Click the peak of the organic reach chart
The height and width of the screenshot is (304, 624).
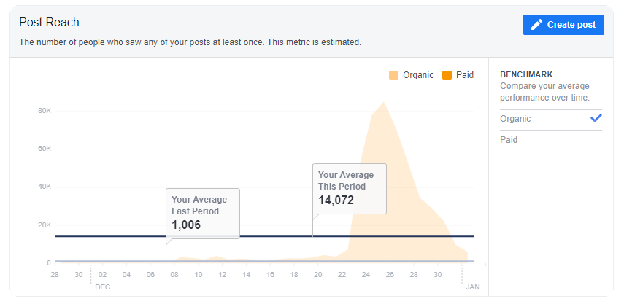(383, 102)
